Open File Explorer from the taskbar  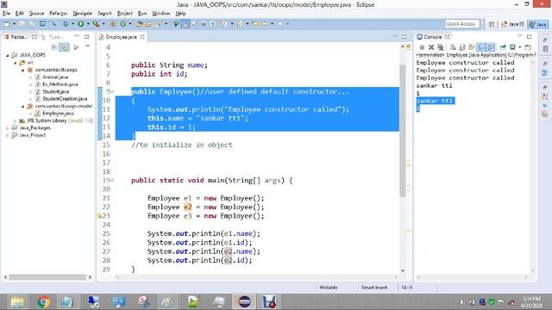[x=17, y=301]
